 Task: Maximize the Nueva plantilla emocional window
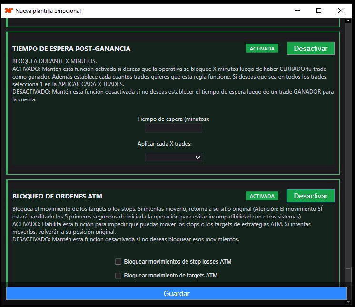click(319, 10)
